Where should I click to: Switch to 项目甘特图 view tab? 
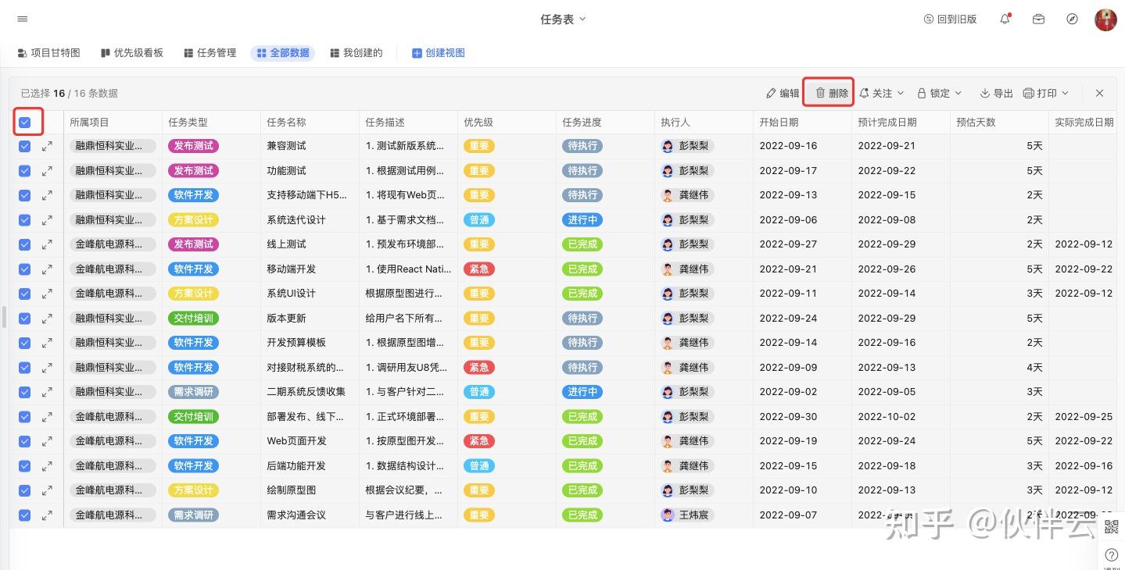(x=48, y=53)
